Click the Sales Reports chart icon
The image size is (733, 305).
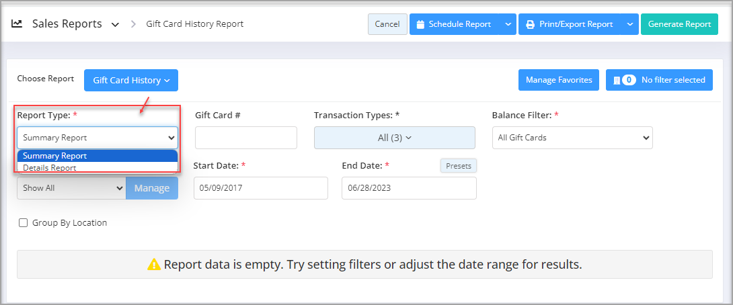click(17, 24)
